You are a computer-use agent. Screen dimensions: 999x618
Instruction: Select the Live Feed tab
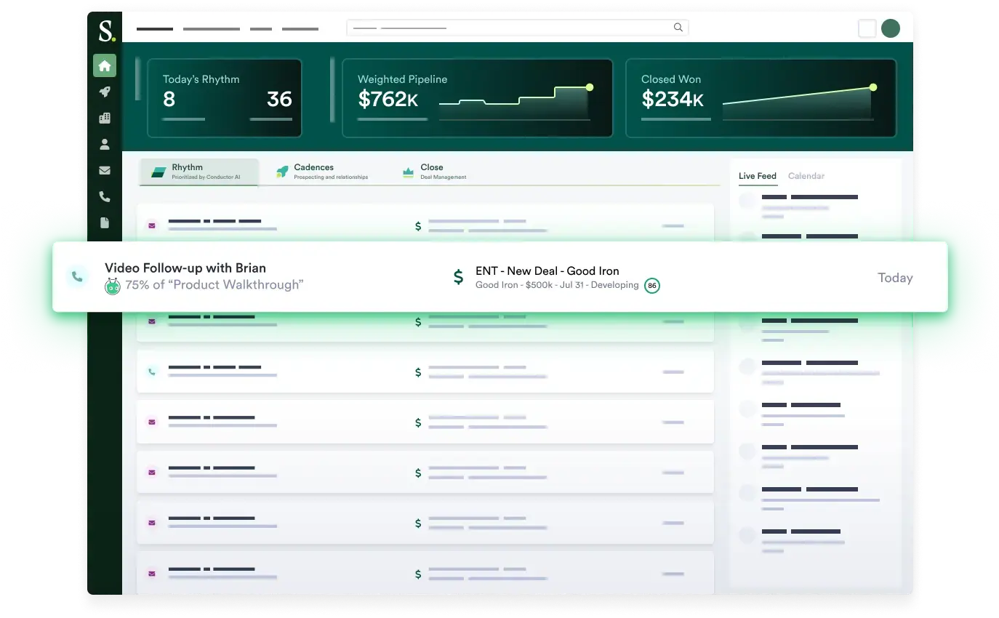point(758,176)
